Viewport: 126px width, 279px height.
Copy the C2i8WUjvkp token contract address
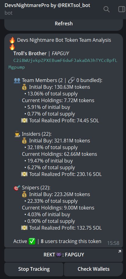coord(63,64)
